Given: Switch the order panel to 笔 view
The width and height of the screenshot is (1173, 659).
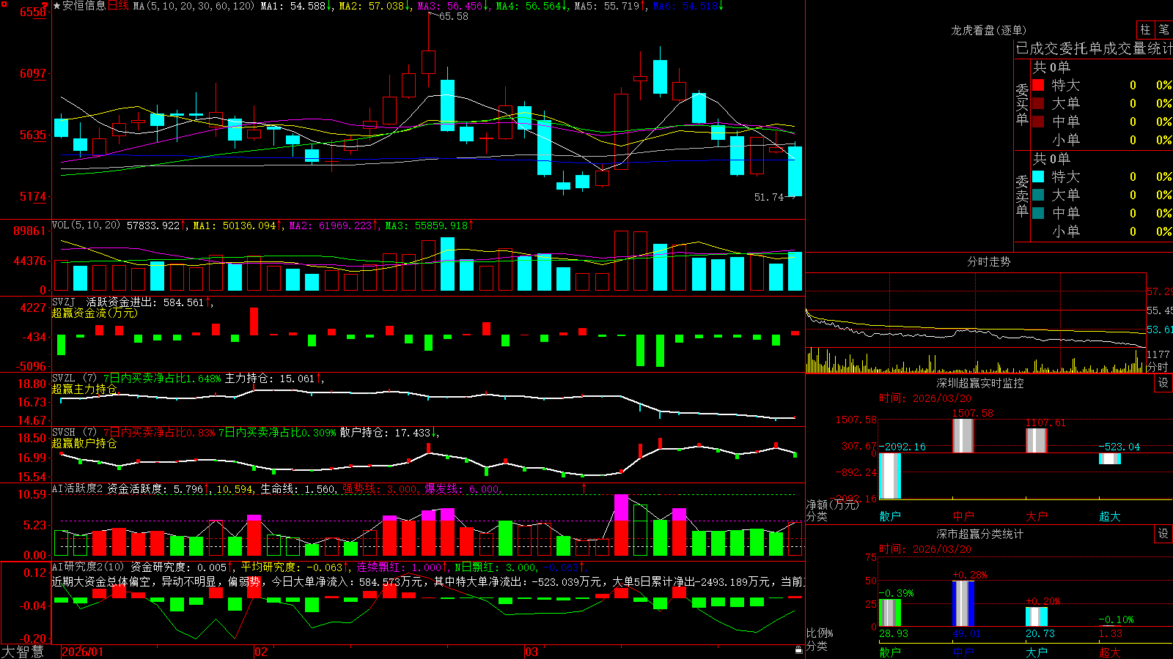Looking at the screenshot, I should (x=1163, y=29).
